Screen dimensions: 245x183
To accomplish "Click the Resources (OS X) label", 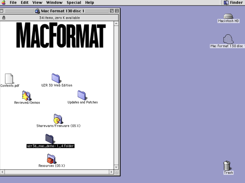I will tap(52, 166).
